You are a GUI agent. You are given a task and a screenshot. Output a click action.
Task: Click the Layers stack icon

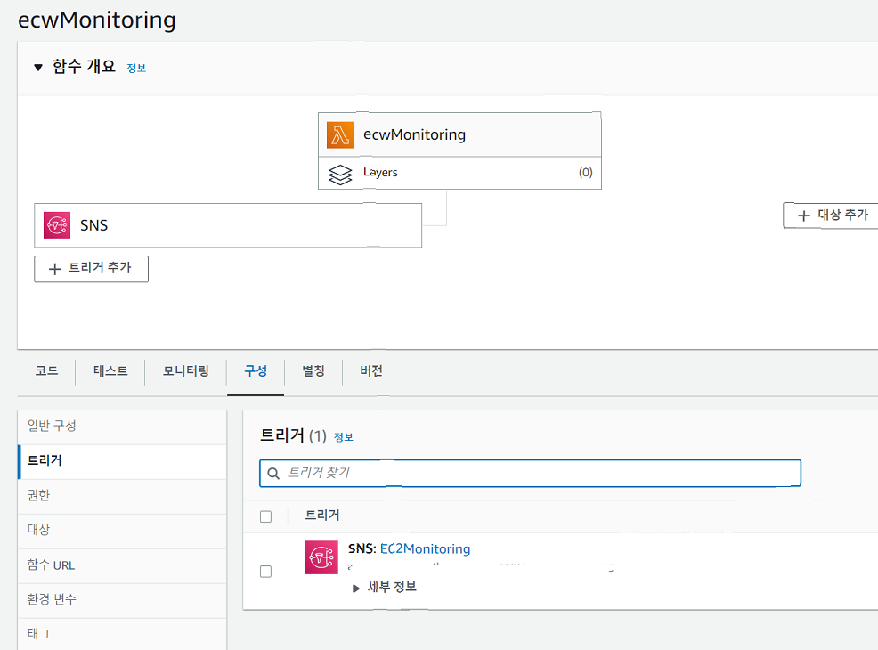click(340, 174)
